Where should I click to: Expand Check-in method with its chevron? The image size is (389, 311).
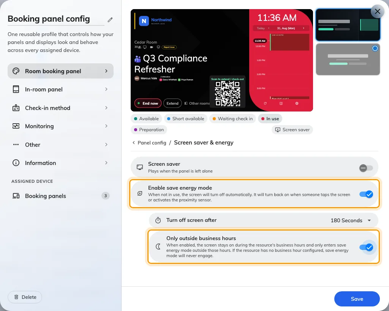tap(106, 108)
